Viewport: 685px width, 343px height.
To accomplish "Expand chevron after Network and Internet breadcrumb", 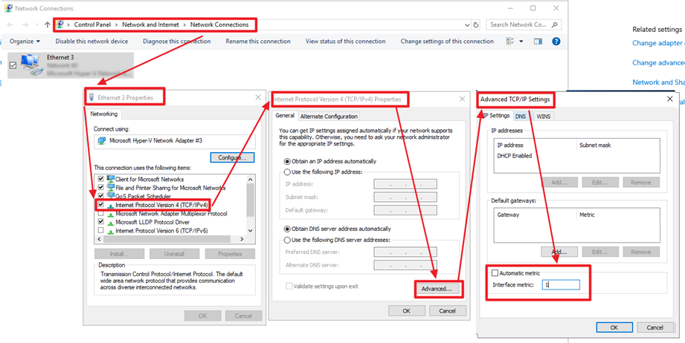I will tap(184, 24).
